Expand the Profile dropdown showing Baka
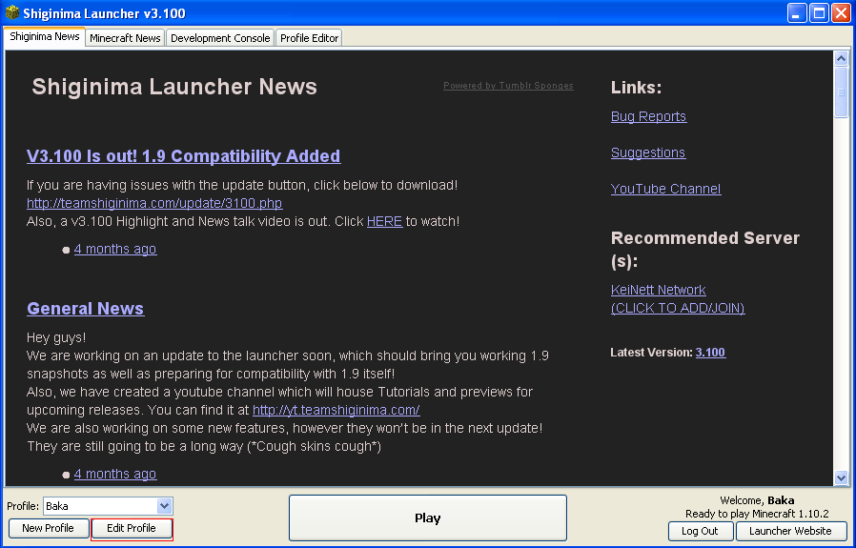The width and height of the screenshot is (856, 548). [x=108, y=506]
